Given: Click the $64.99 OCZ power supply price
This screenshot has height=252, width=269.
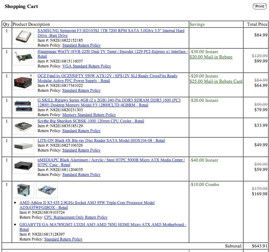Looking at the screenshot, I should click(x=261, y=86).
